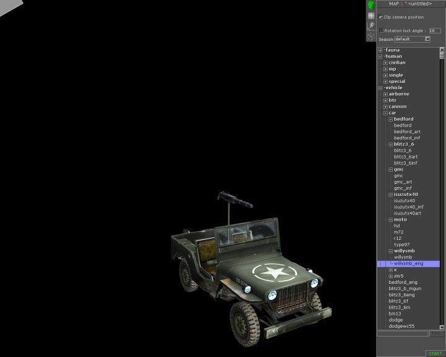The width and height of the screenshot is (446, 357).
Task: Click the rotation lock angle value field
Action: coord(435,30)
